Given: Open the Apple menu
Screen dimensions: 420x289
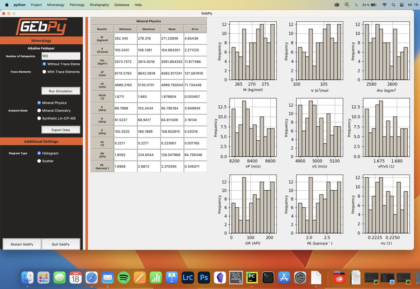Looking at the screenshot, I should 7,5.
